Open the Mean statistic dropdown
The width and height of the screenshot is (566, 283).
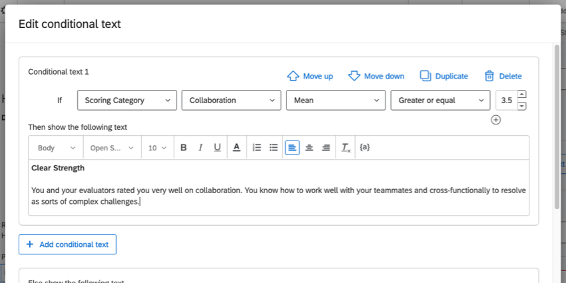(336, 100)
